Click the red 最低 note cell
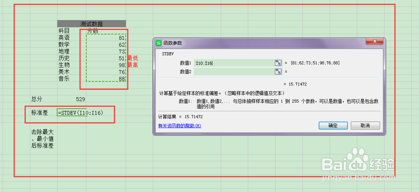This screenshot has width=419, height=192. coord(133,58)
